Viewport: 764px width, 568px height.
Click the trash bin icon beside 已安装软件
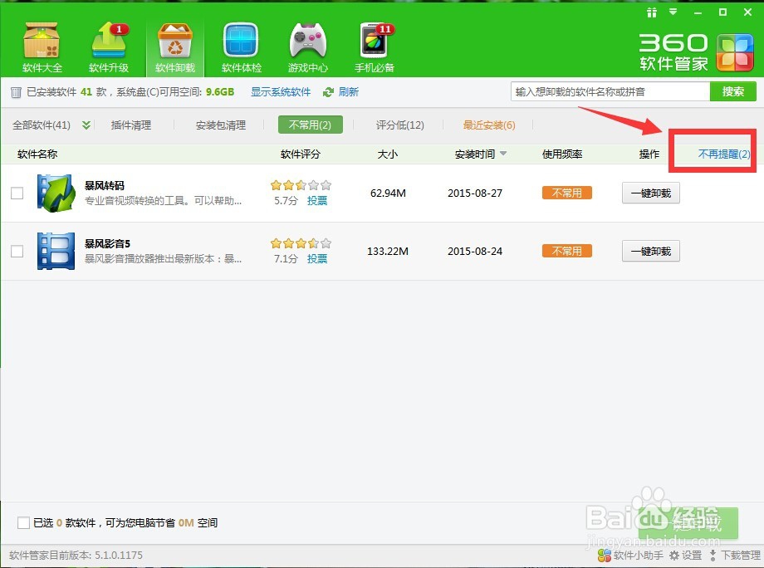[16, 92]
